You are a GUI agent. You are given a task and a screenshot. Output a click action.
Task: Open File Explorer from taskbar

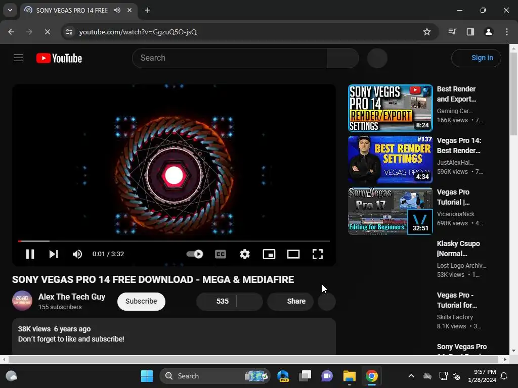pos(349,376)
